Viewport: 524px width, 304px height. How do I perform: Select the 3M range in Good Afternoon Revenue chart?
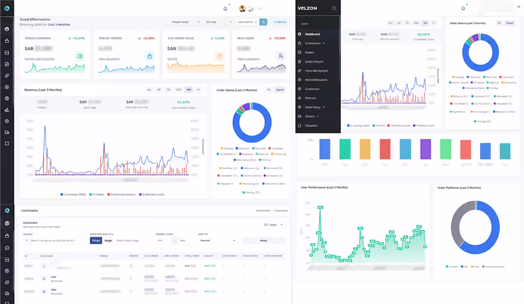click(189, 90)
